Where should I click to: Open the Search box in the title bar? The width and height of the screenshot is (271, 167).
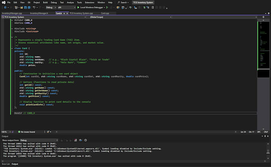123,2
